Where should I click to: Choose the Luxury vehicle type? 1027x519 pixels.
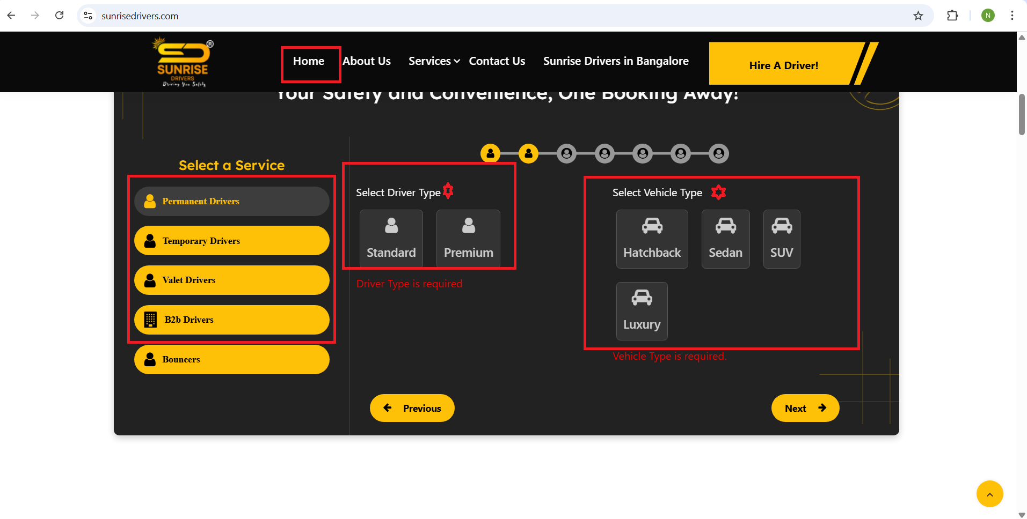coord(642,311)
